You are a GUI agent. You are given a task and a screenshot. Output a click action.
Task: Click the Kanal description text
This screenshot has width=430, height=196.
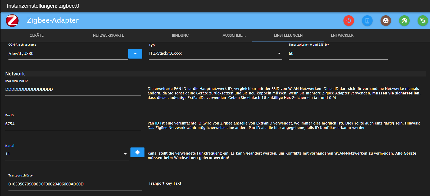pos(282,156)
